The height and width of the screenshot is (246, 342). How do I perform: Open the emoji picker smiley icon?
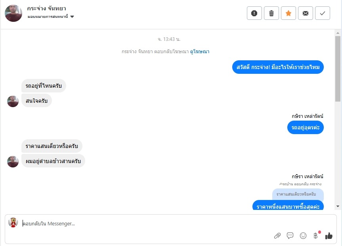(303, 236)
